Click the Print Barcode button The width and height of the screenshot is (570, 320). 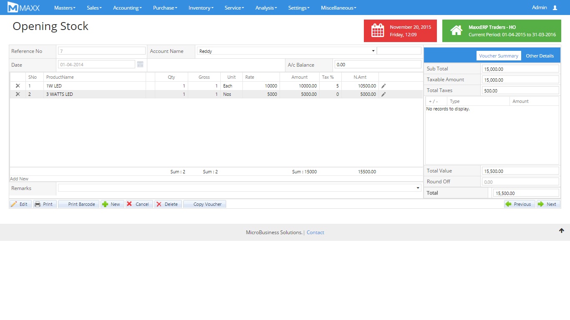(x=79, y=204)
